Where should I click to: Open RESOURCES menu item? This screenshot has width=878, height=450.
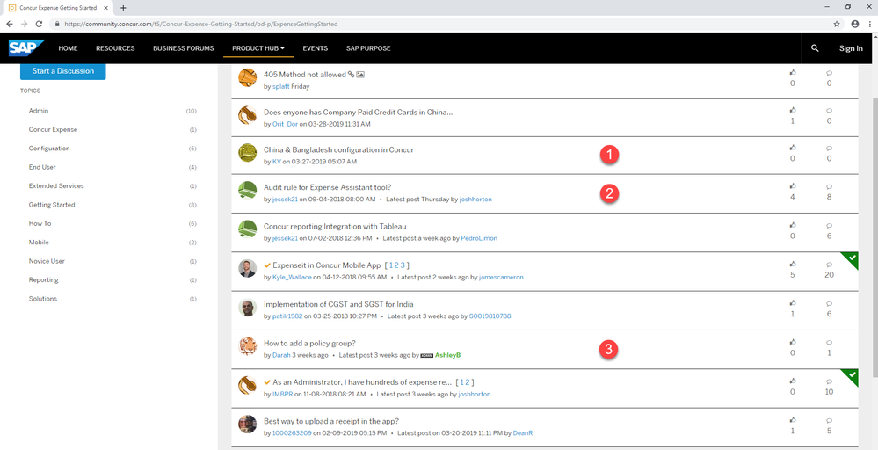click(115, 48)
